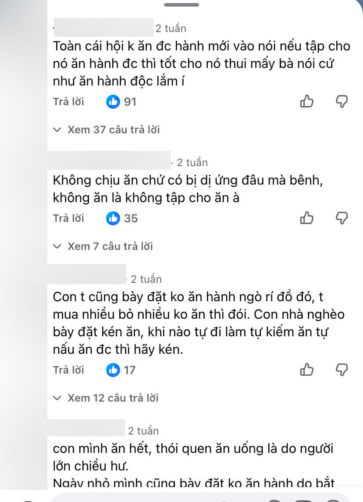Click the thumbs-down icon on the second comment
The image size is (363, 502).
coord(342,218)
